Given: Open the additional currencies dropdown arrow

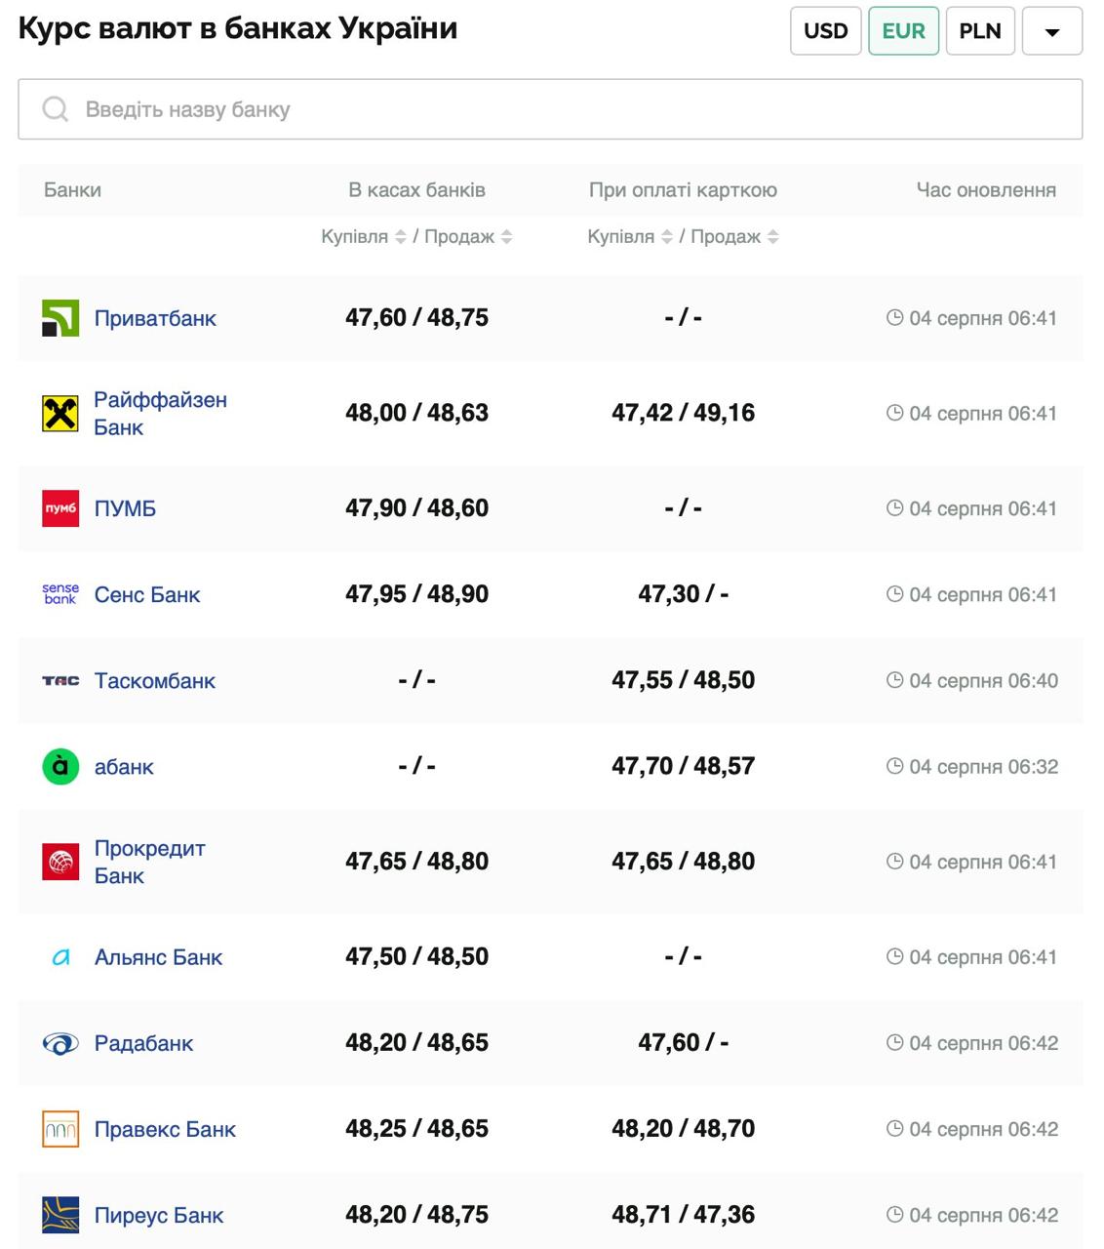Looking at the screenshot, I should 1051,31.
